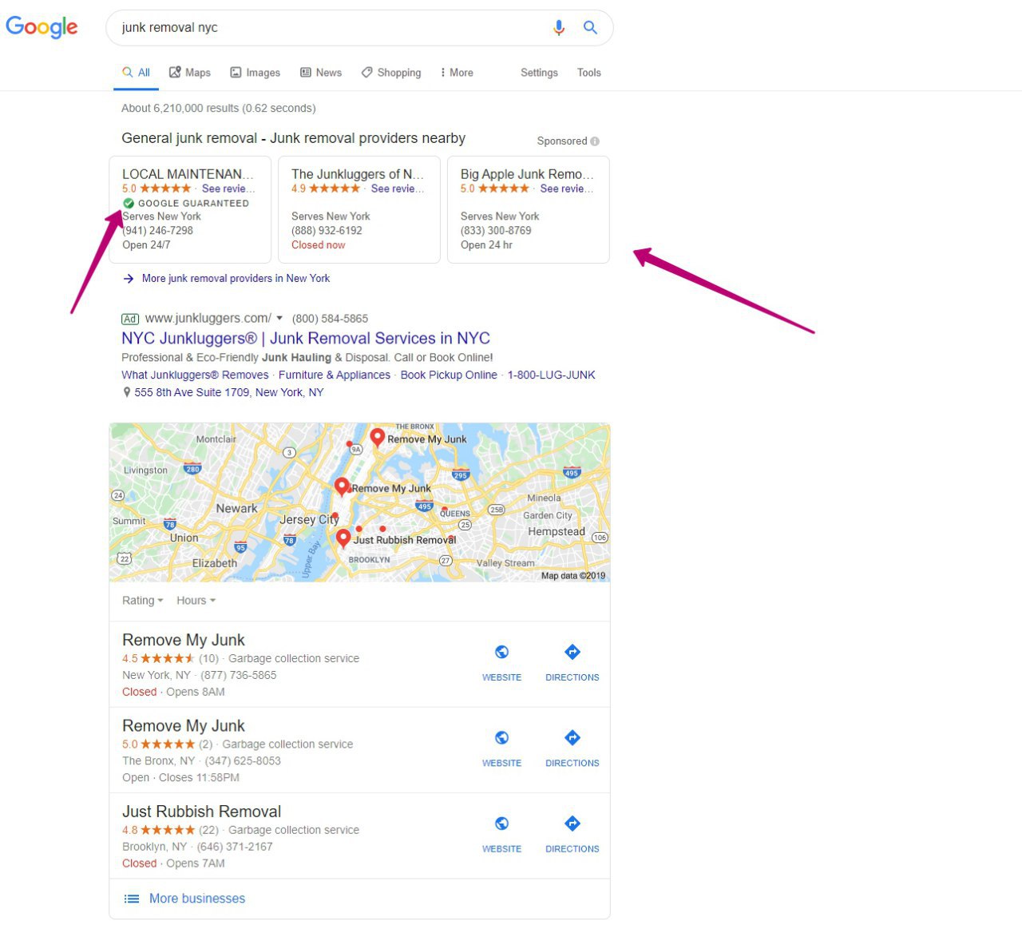Open website of Remove My Junk New York
Viewport: 1022px width, 933px height.
pyautogui.click(x=501, y=663)
